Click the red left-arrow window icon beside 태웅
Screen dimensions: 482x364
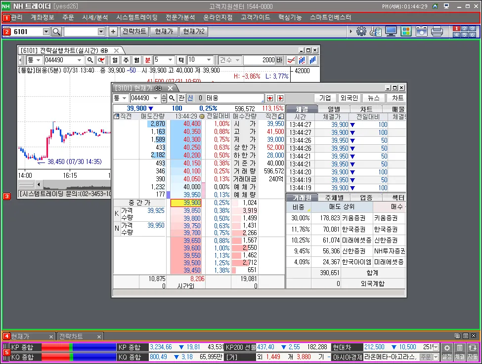click(x=280, y=98)
